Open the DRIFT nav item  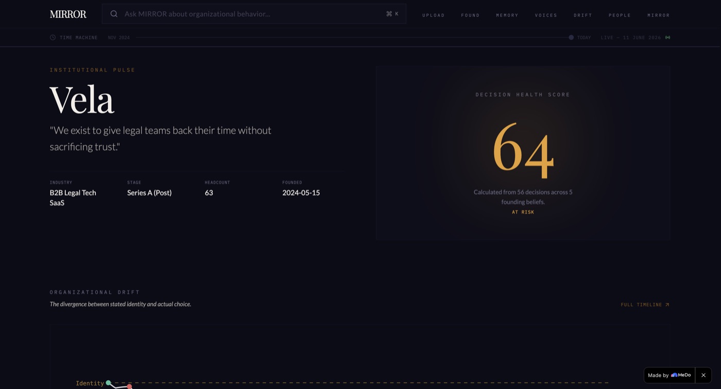[x=583, y=15]
